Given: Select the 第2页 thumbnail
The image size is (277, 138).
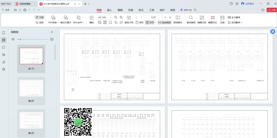Looking at the screenshot, I should (31, 91).
